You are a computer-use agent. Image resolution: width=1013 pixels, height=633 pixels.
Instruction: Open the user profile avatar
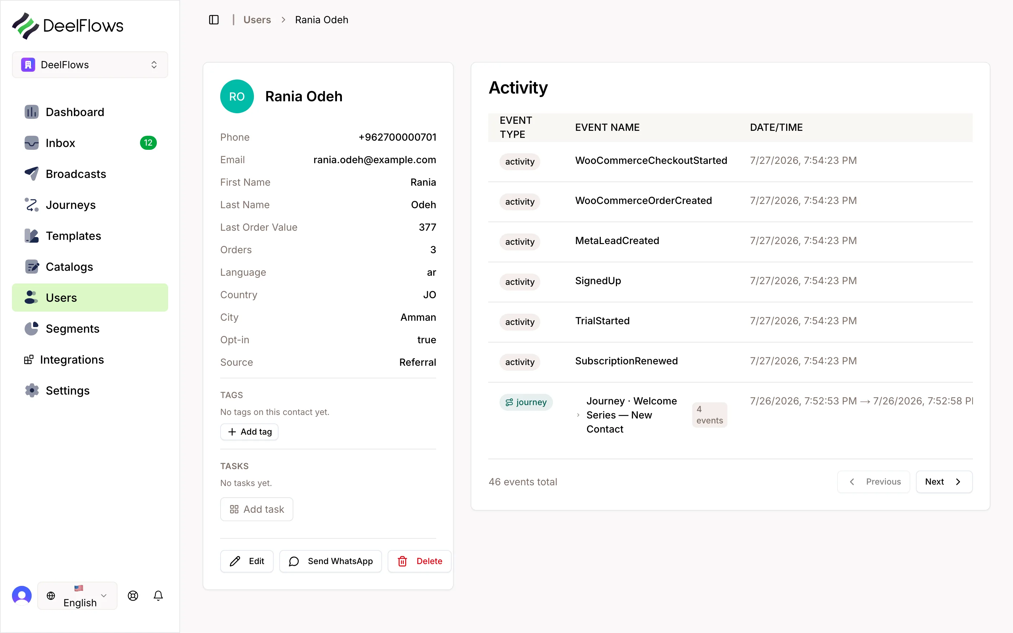point(22,595)
